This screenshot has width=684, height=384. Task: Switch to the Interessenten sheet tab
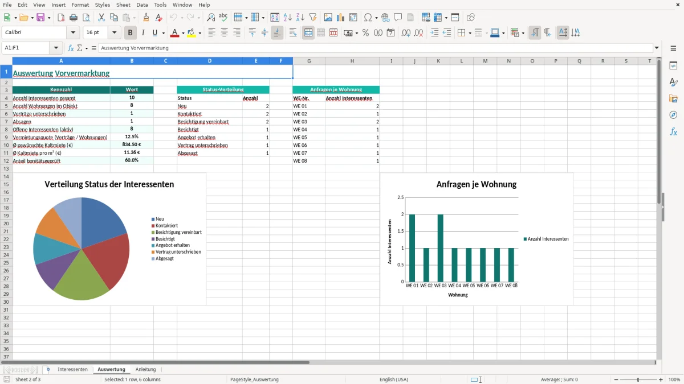72,369
